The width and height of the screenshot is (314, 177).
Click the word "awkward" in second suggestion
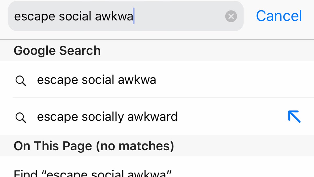[x=152, y=117]
